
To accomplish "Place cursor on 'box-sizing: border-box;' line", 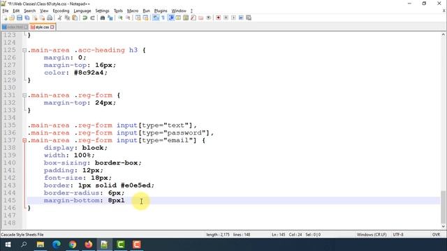I will [93, 162].
